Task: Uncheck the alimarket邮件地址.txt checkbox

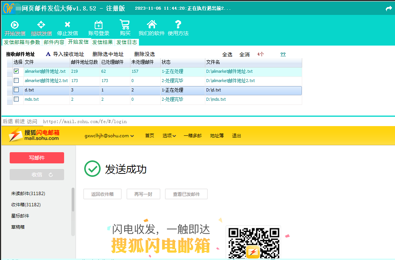Action: click(x=16, y=71)
